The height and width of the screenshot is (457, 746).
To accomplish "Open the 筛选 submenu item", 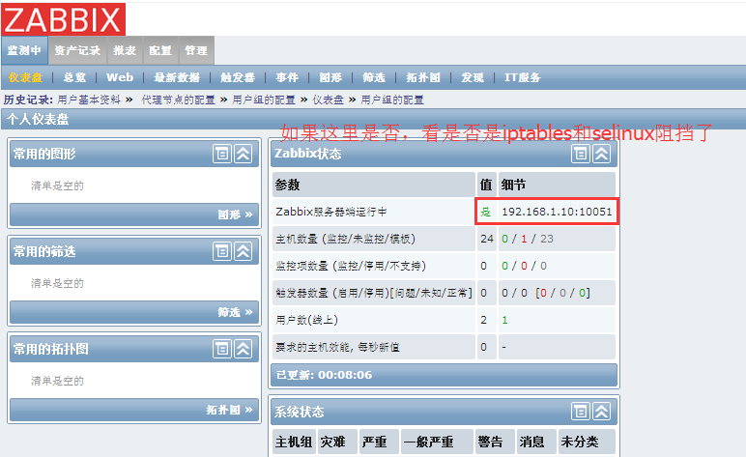I will click(x=373, y=77).
